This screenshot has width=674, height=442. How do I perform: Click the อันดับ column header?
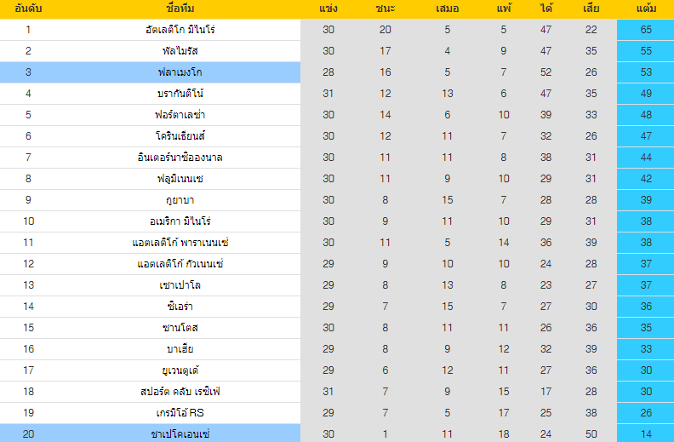tap(28, 9)
